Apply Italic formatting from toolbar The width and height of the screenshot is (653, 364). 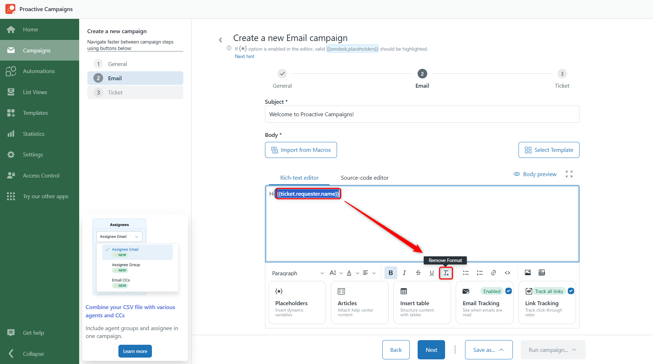tap(404, 273)
